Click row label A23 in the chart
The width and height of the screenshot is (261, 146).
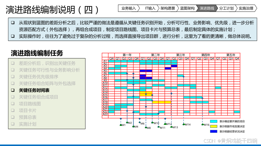click(x=105, y=114)
